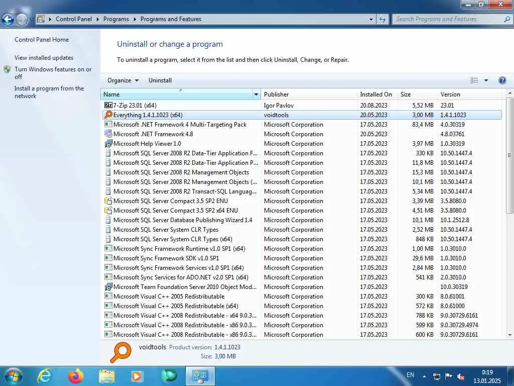Sort by the Size column header
The width and height of the screenshot is (514, 386).
click(417, 94)
